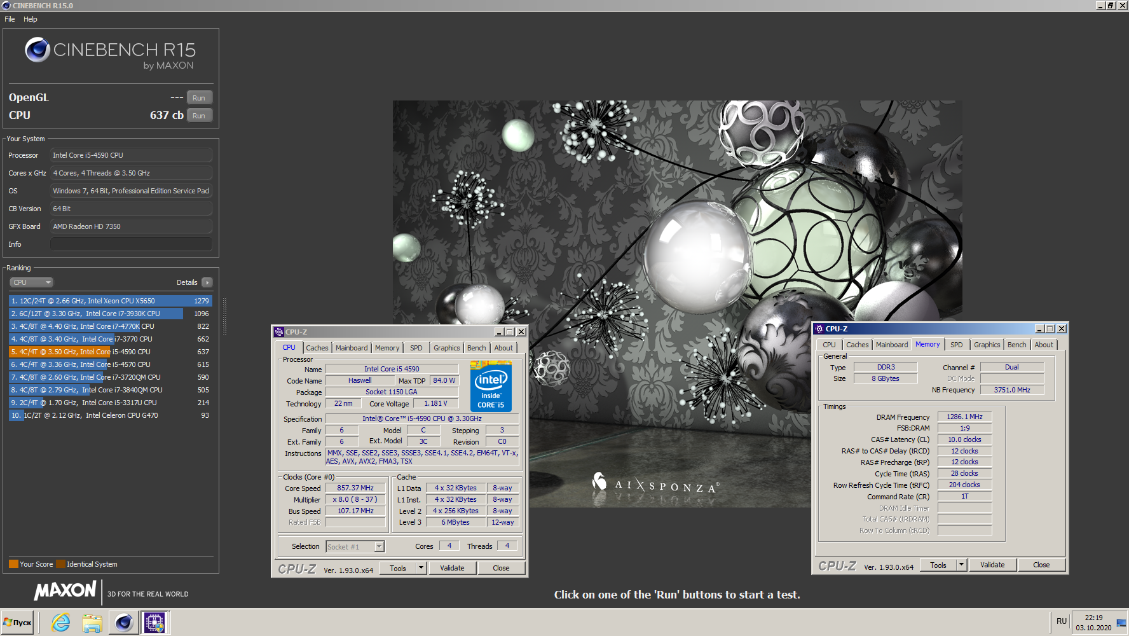Switch to Mainboard tab in left CPU-Z
The width and height of the screenshot is (1129, 636).
[x=352, y=348]
